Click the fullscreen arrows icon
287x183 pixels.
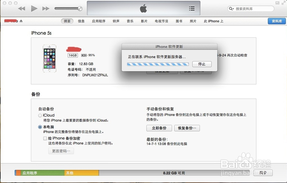click(283, 3)
